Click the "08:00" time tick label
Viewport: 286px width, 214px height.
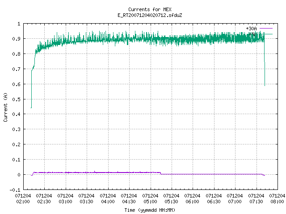(x=277, y=202)
